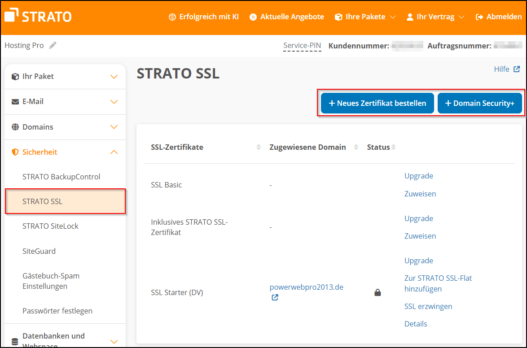The image size is (527, 348).
Task: Click the Datenbanken database icon
Action: pyautogui.click(x=15, y=342)
